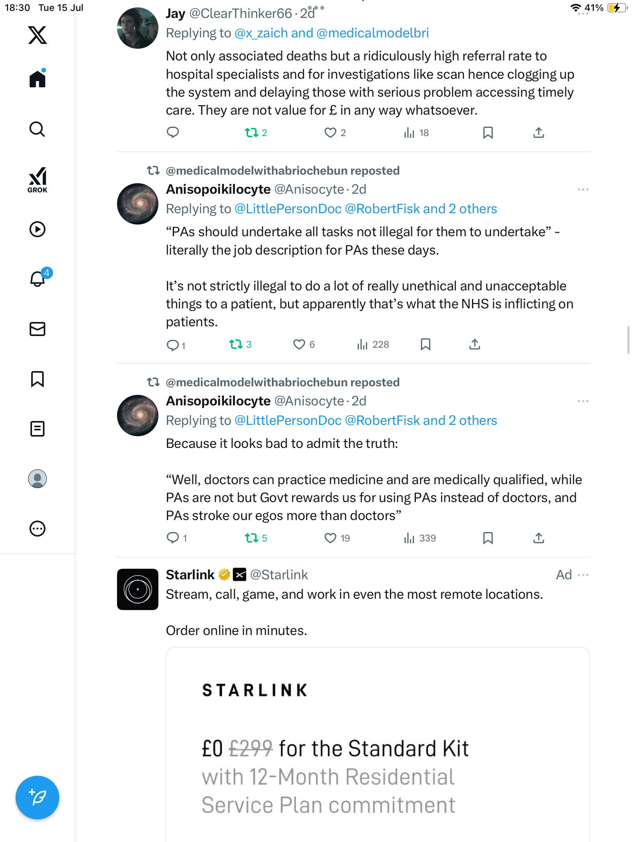Like Jay's reply about referral rates

tap(330, 133)
